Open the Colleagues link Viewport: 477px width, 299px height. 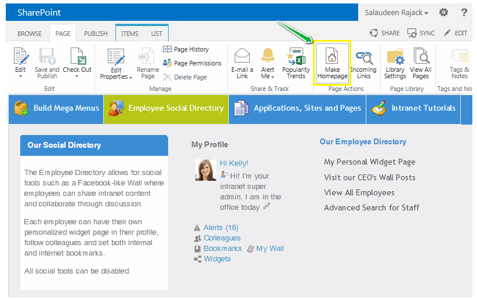point(222,238)
